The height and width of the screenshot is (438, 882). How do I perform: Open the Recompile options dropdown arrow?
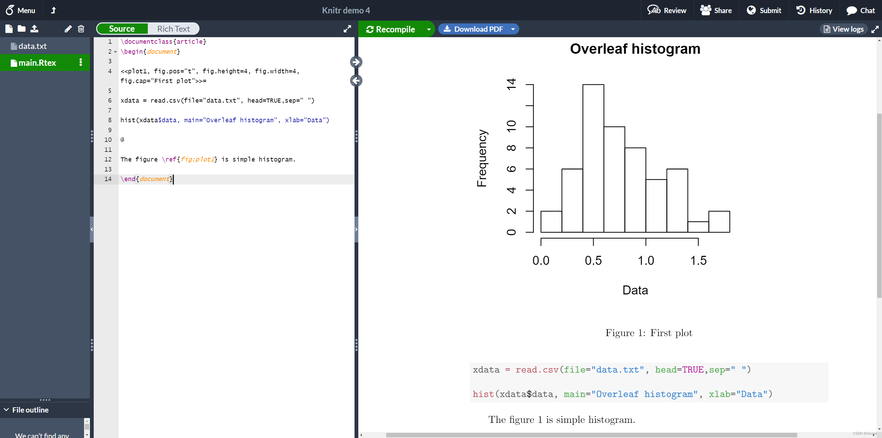[429, 29]
